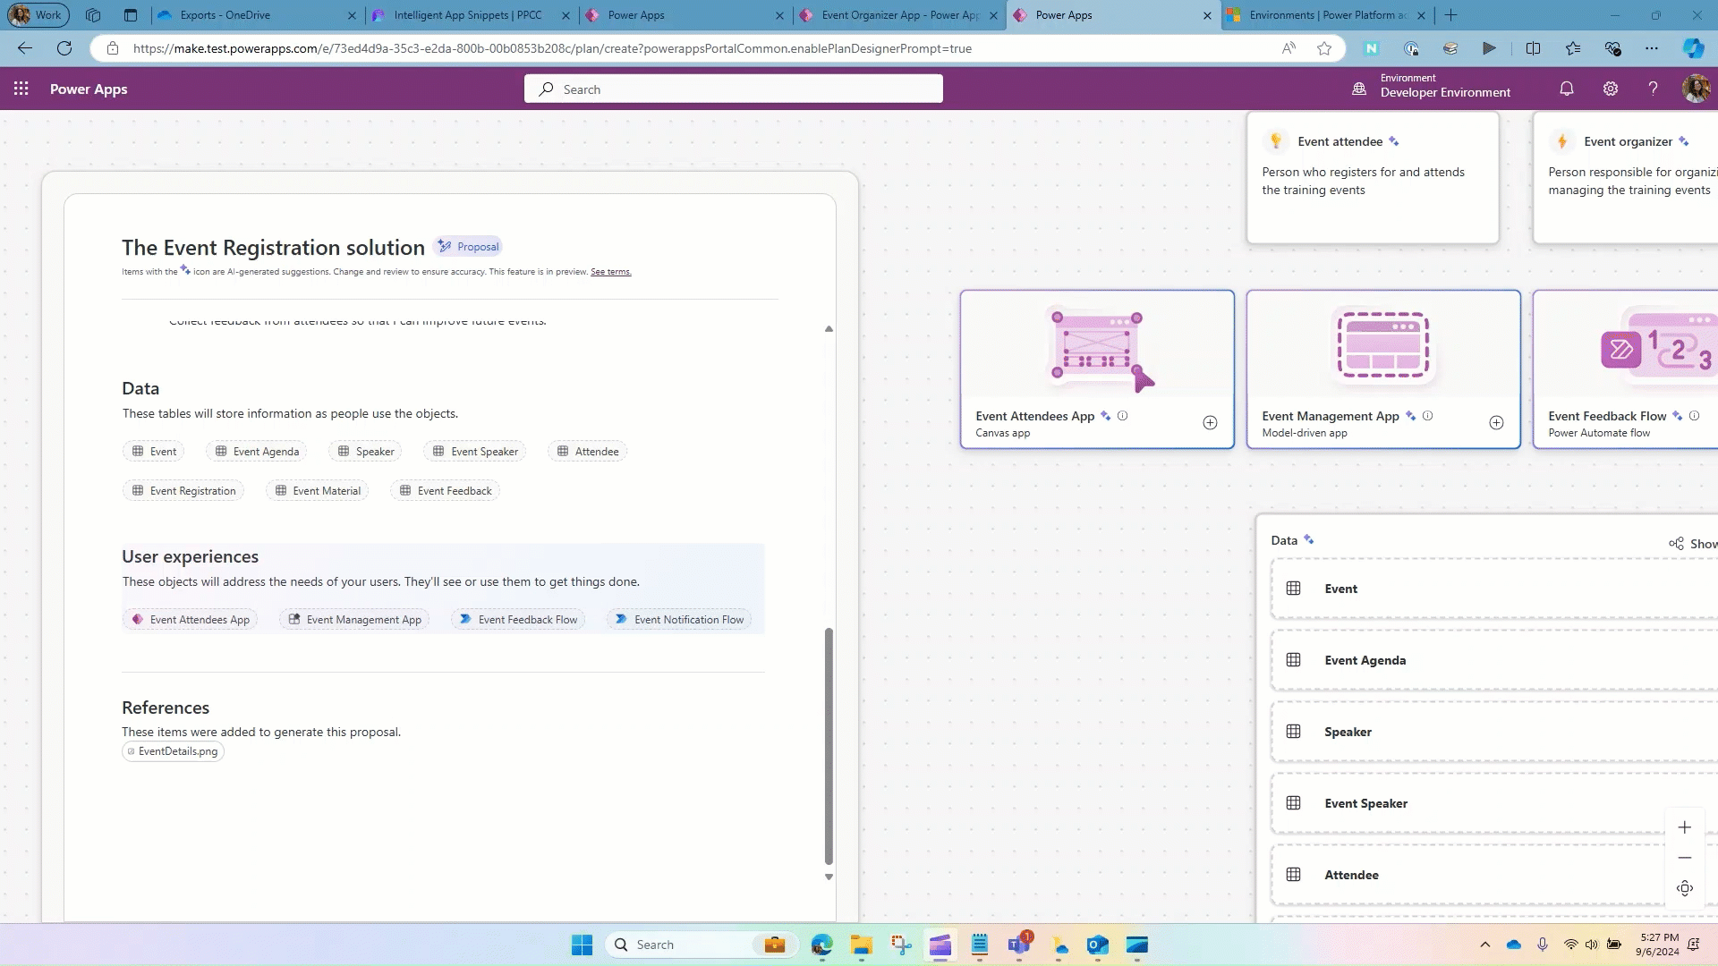Click the notifications bell icon

tap(1567, 89)
